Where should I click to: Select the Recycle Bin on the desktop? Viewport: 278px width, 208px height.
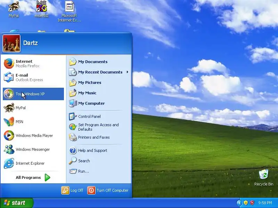coord(264,177)
